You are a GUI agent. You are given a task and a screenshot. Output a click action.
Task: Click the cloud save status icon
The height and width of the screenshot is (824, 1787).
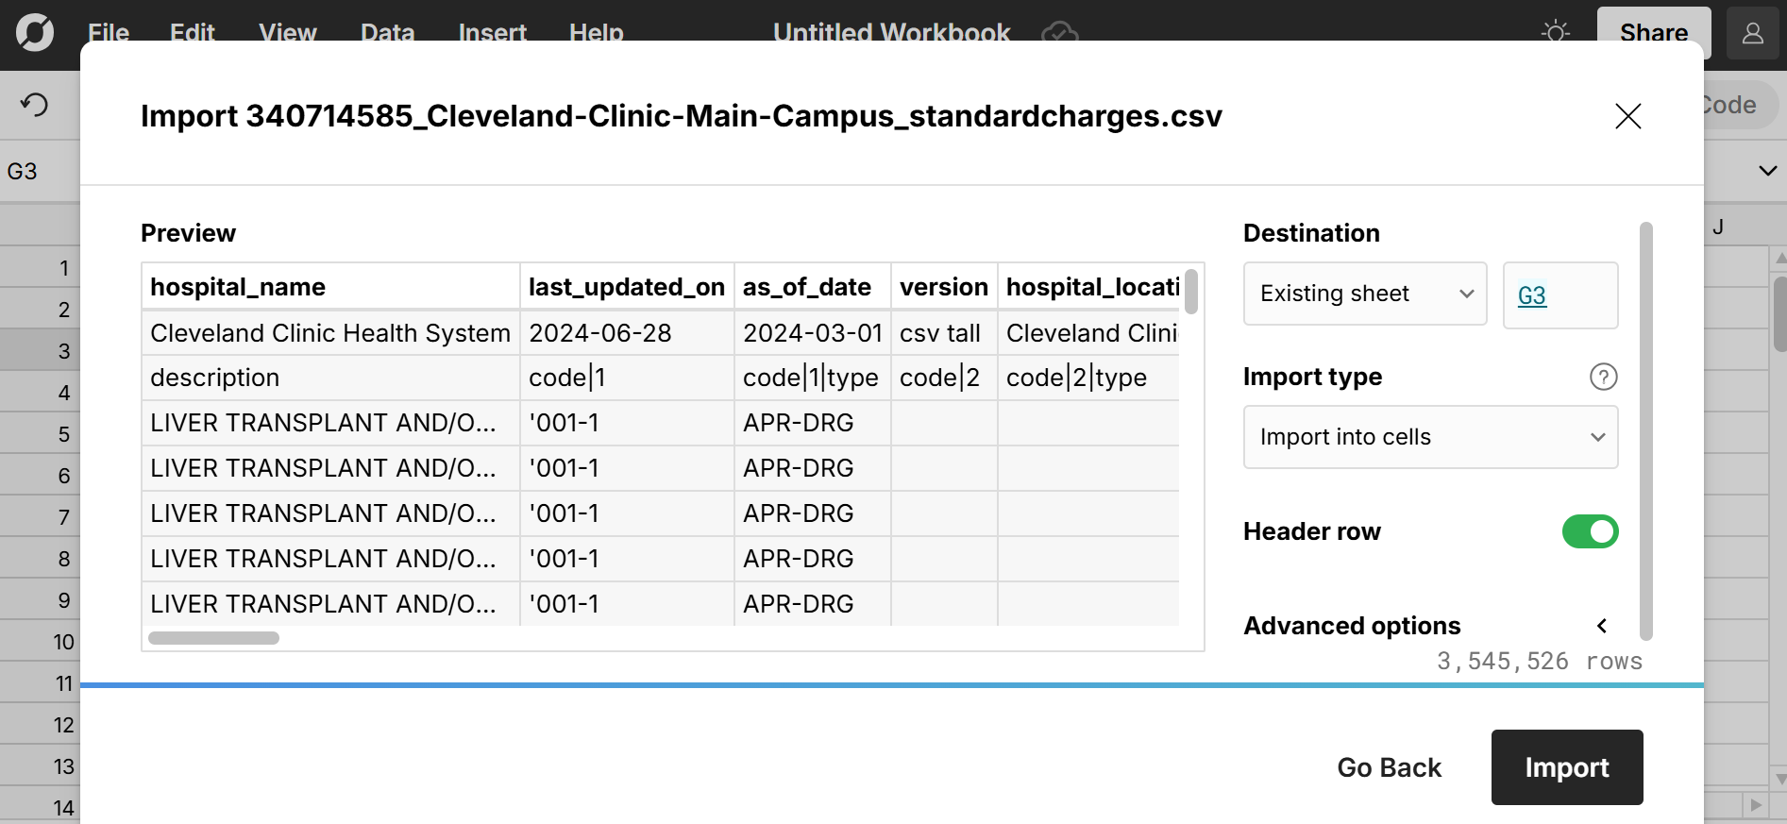[x=1059, y=32]
